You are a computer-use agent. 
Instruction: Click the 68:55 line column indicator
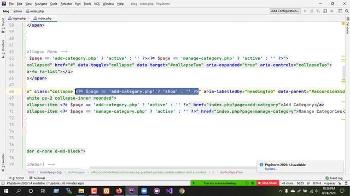coord(300,183)
